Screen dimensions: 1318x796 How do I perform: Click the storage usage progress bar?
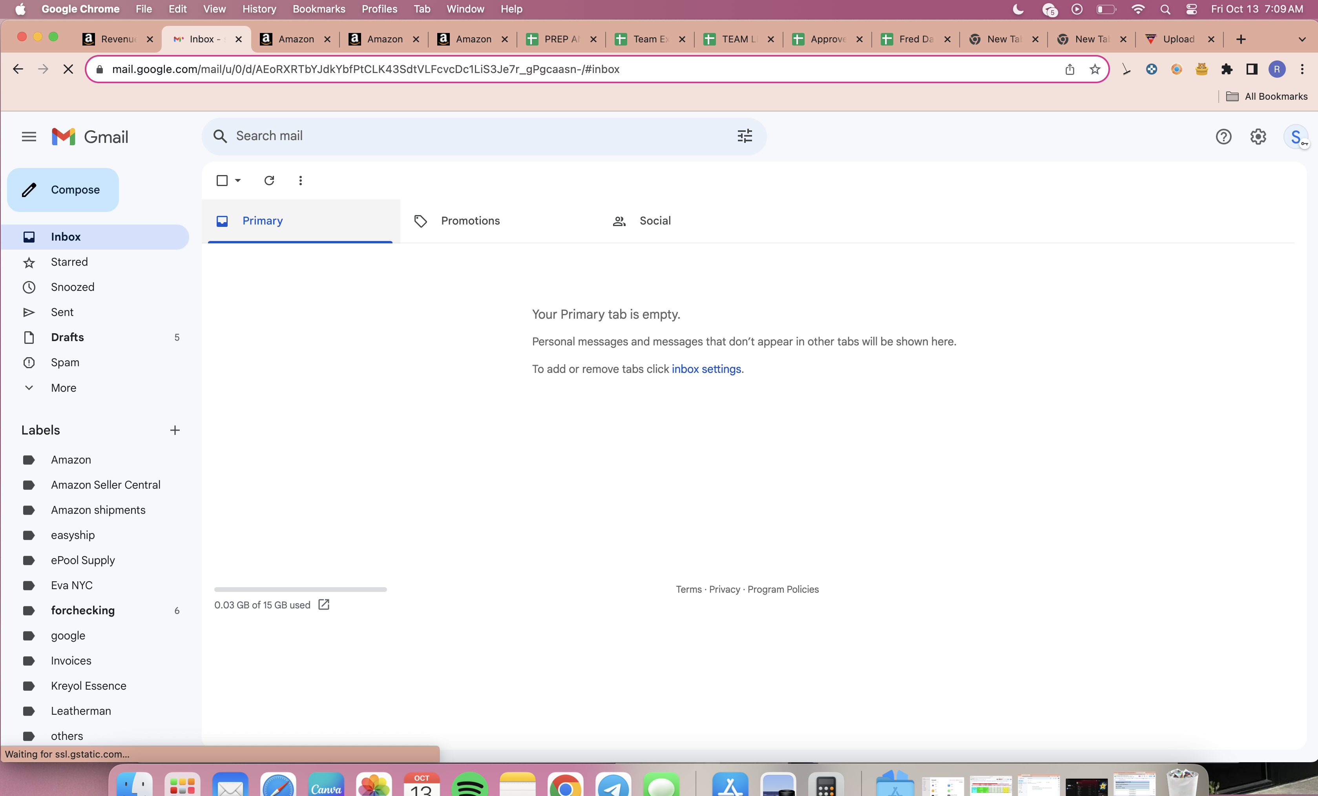point(300,590)
